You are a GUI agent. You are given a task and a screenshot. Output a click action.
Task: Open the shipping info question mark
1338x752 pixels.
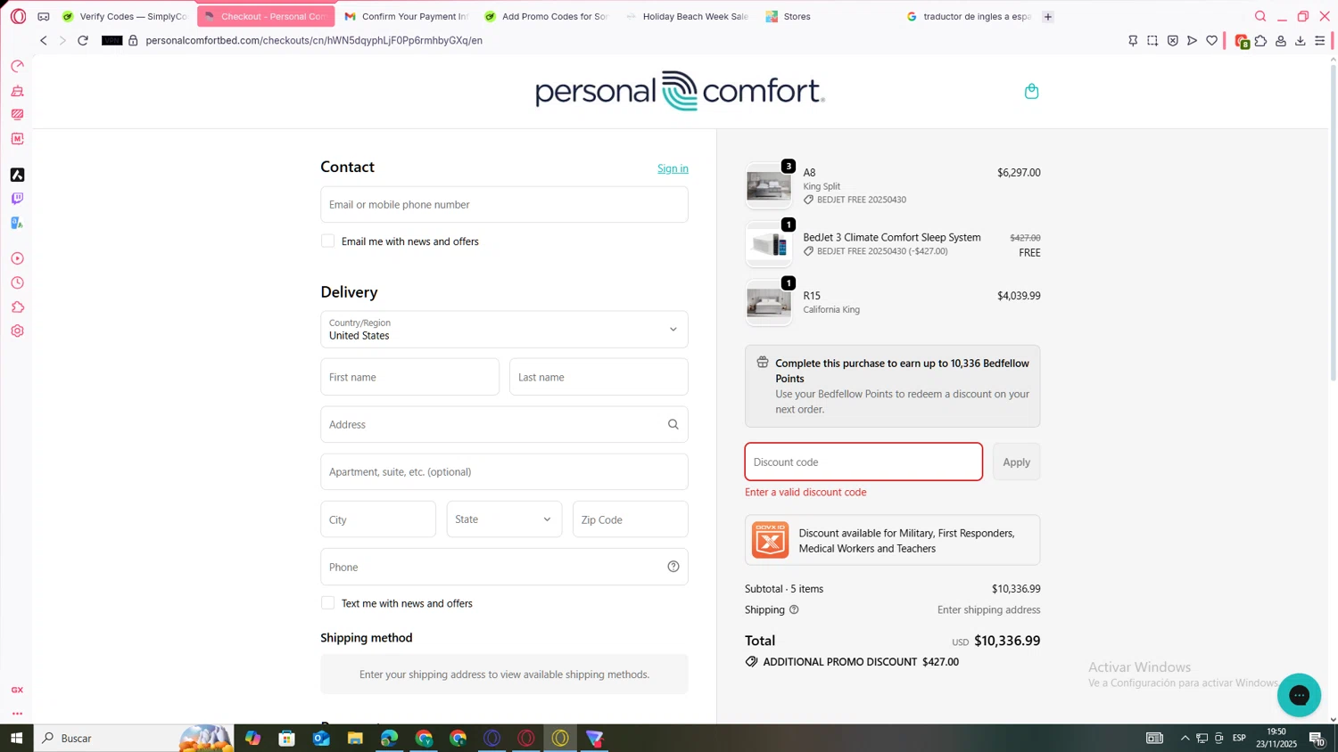coord(794,610)
